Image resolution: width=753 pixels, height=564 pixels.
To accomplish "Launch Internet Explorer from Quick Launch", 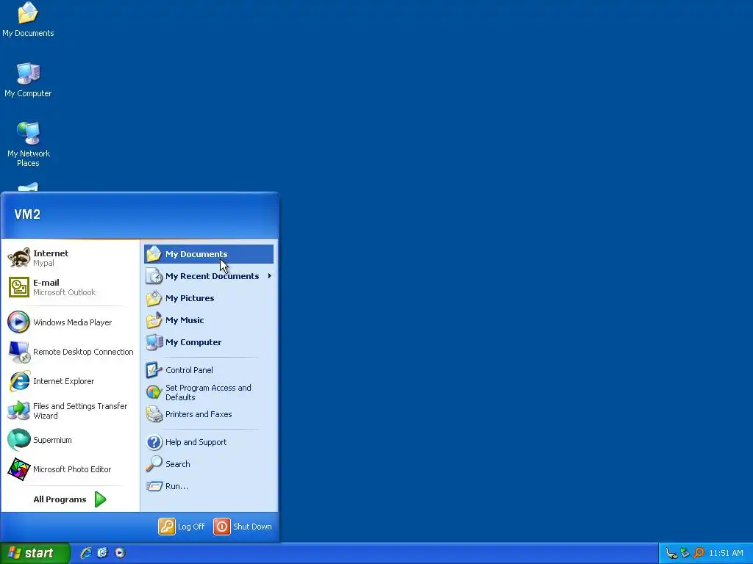I will pos(86,553).
